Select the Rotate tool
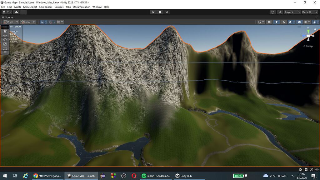320x180 pixels. 5,40
